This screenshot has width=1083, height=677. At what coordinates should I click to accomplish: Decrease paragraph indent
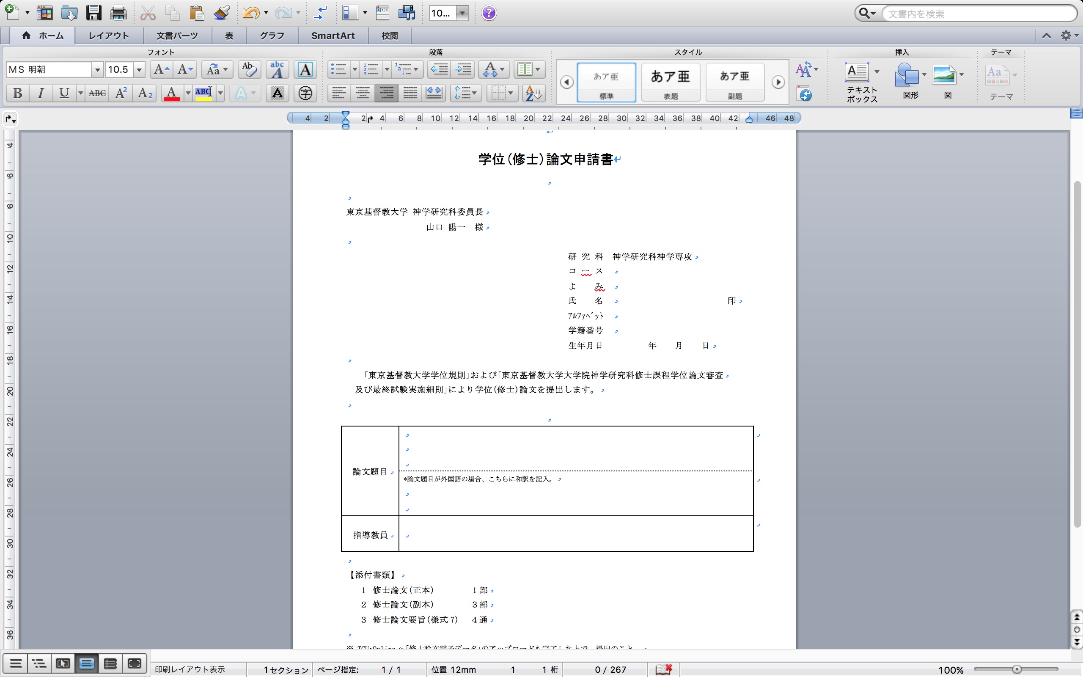[x=440, y=69]
